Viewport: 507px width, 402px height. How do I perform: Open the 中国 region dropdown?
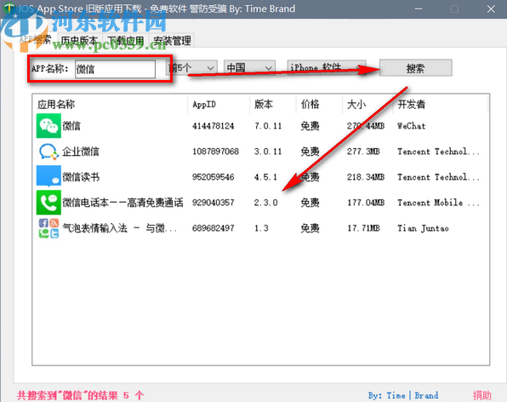click(249, 68)
